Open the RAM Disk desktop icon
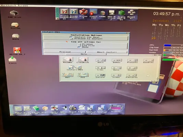 tap(14, 14)
